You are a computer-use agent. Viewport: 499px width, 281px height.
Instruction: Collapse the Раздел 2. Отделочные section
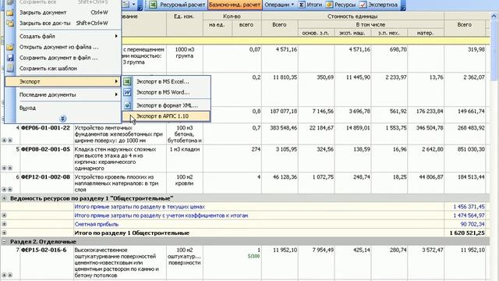pyautogui.click(x=4, y=241)
